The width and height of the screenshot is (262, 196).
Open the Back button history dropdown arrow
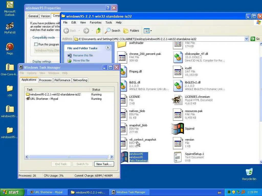pyautogui.click(x=79, y=31)
